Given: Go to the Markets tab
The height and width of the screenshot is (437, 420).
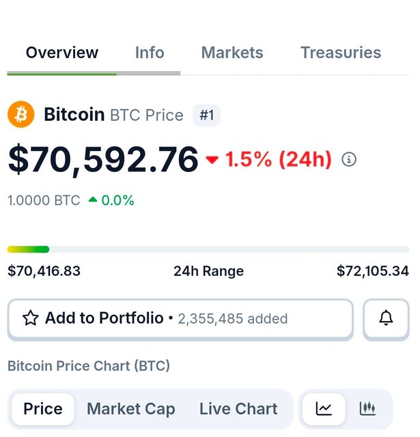Looking at the screenshot, I should tap(232, 53).
